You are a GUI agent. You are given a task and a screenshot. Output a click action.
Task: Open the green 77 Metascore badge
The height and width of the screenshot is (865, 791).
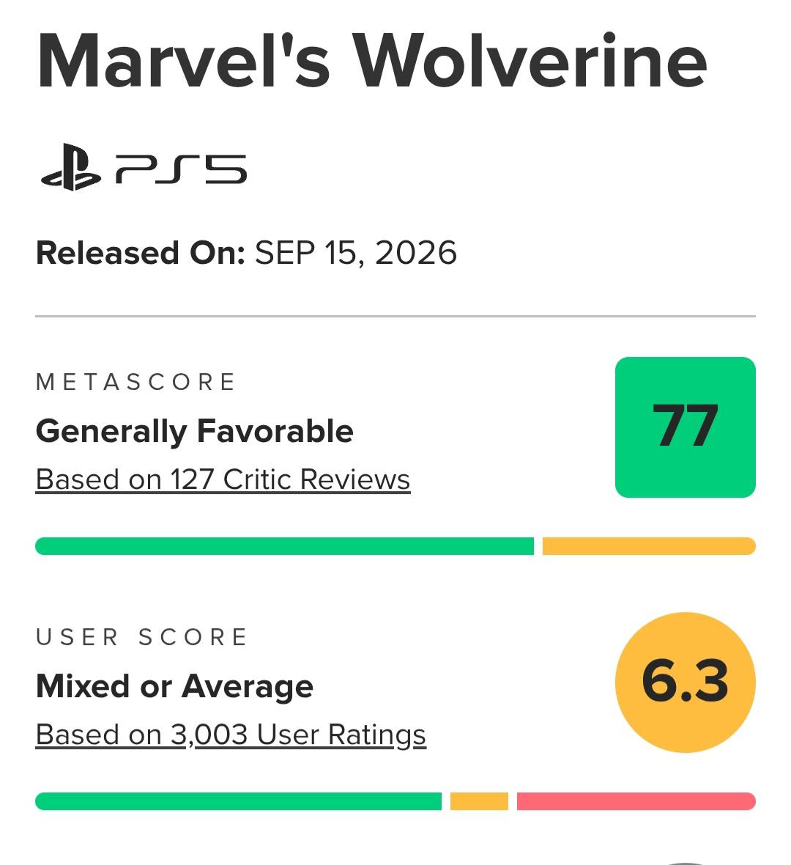(x=685, y=427)
